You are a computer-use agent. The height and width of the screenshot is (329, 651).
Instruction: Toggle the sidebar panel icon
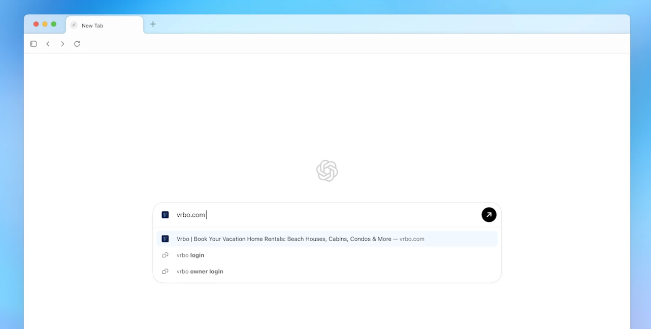coord(34,44)
